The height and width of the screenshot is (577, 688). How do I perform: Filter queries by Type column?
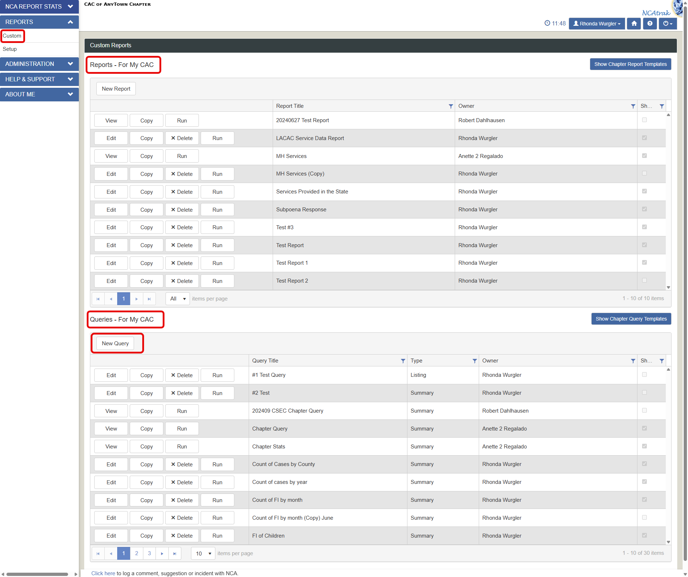click(474, 361)
